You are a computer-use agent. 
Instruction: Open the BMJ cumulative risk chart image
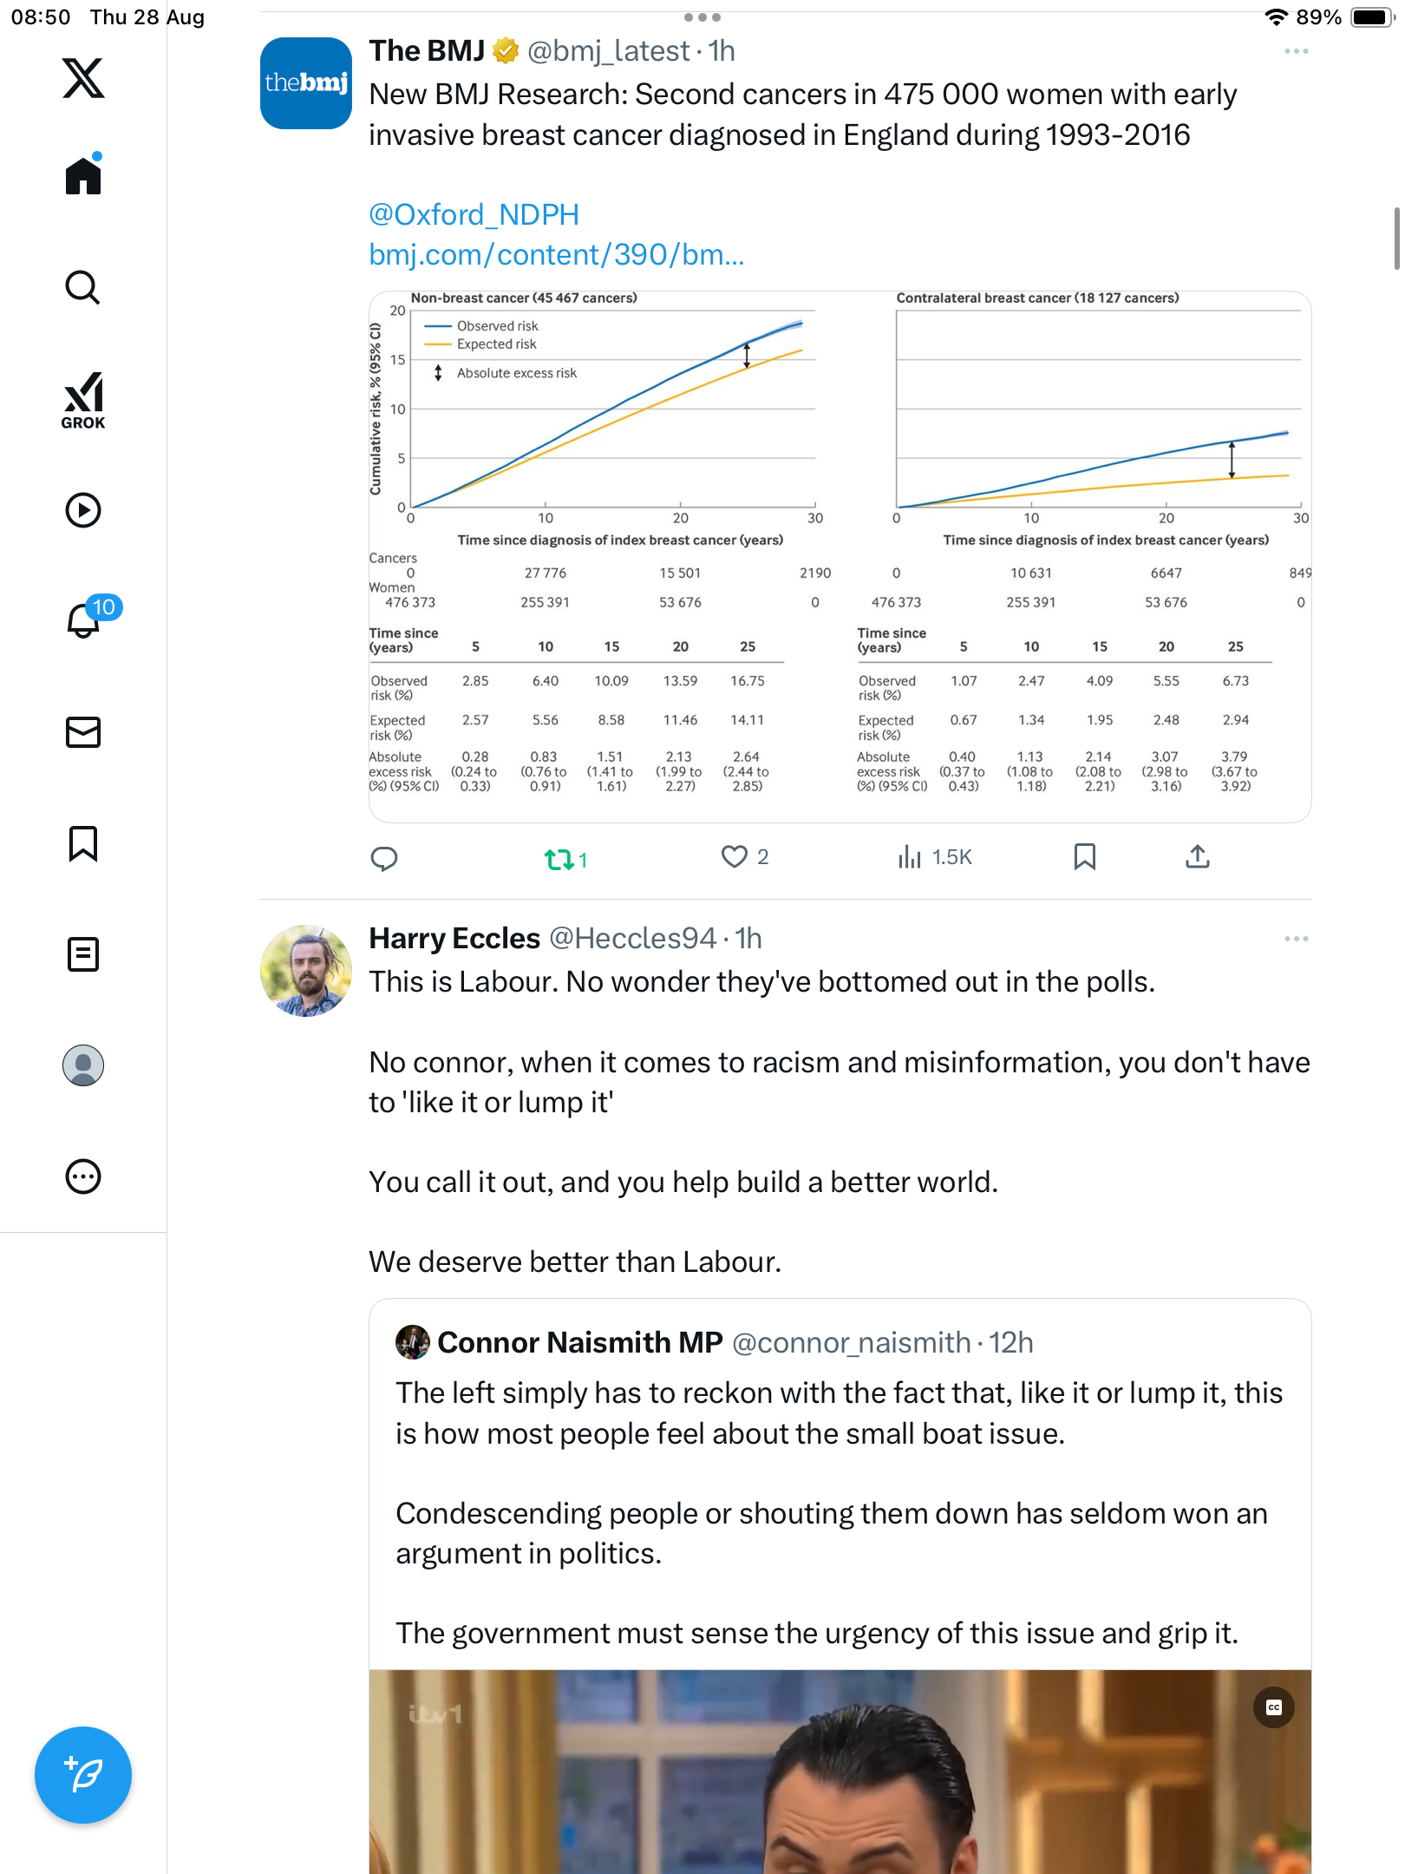pyautogui.click(x=840, y=555)
